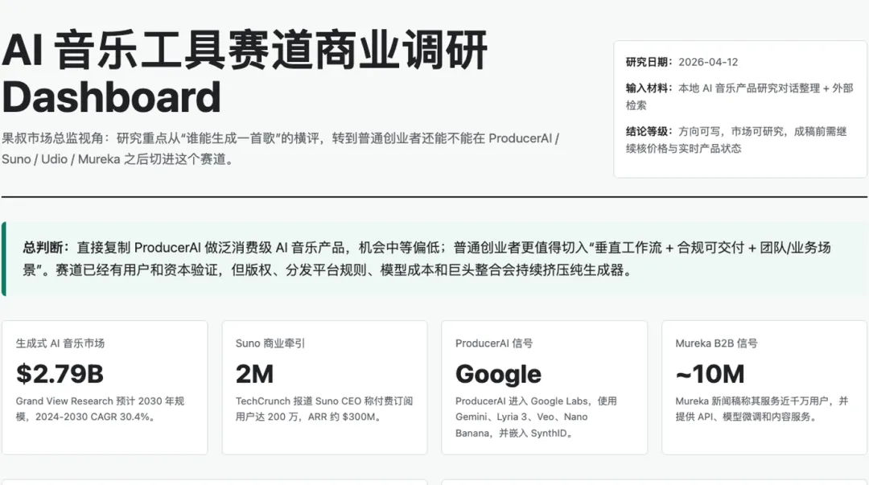Click the 'Mureka B2B 信号' card label
This screenshot has width=869, height=485.
716,343
